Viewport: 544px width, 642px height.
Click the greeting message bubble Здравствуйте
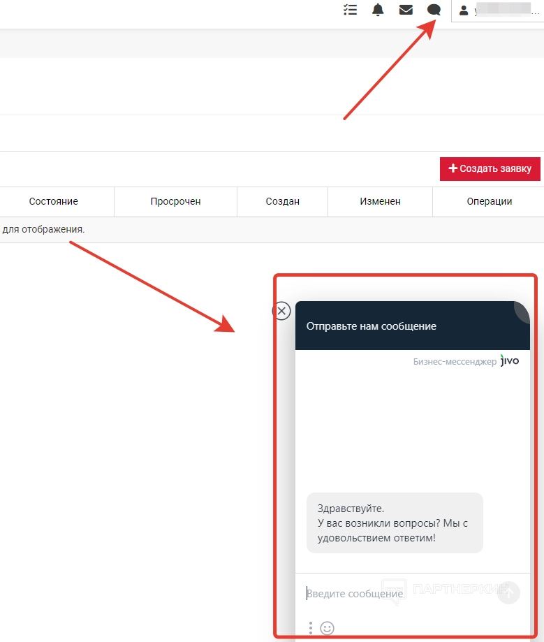click(395, 523)
